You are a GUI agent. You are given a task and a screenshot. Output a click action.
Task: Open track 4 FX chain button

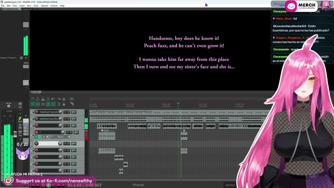click(x=36, y=137)
